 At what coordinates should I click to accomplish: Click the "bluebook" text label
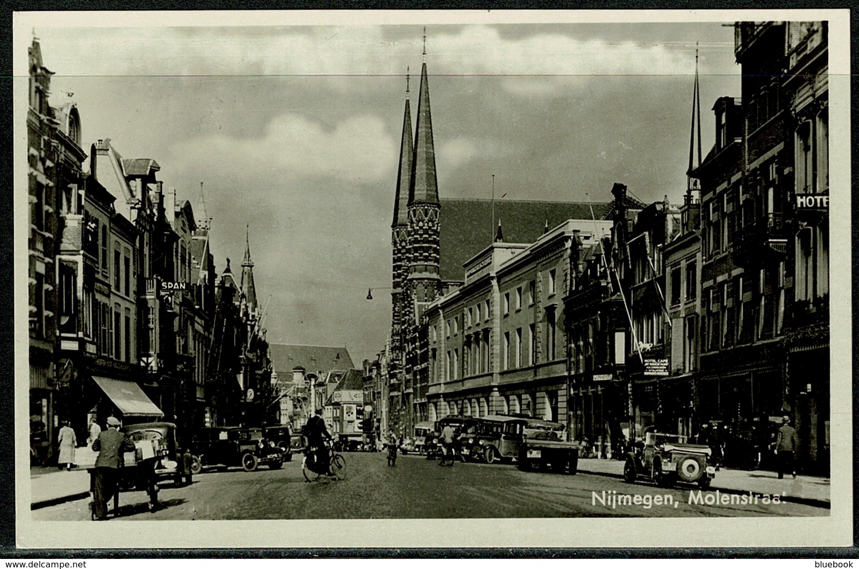pos(836,564)
